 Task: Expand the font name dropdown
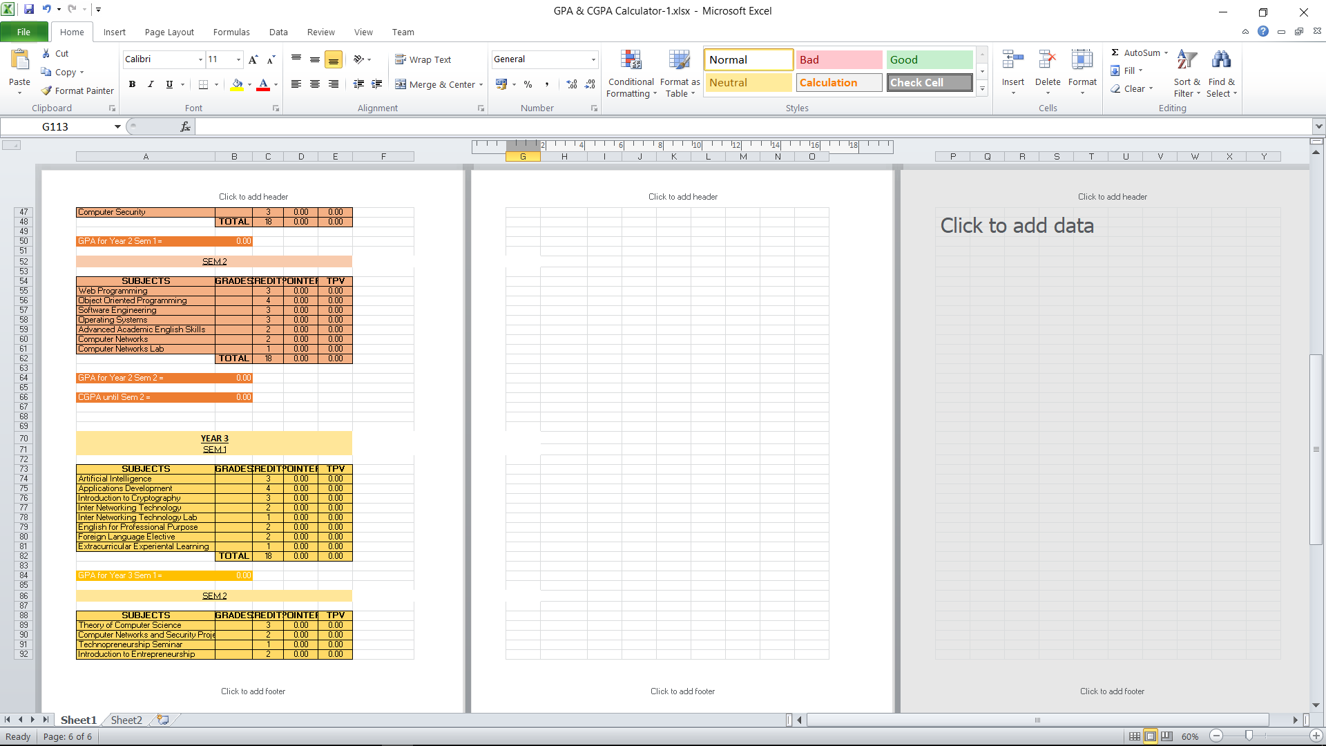[x=200, y=59]
